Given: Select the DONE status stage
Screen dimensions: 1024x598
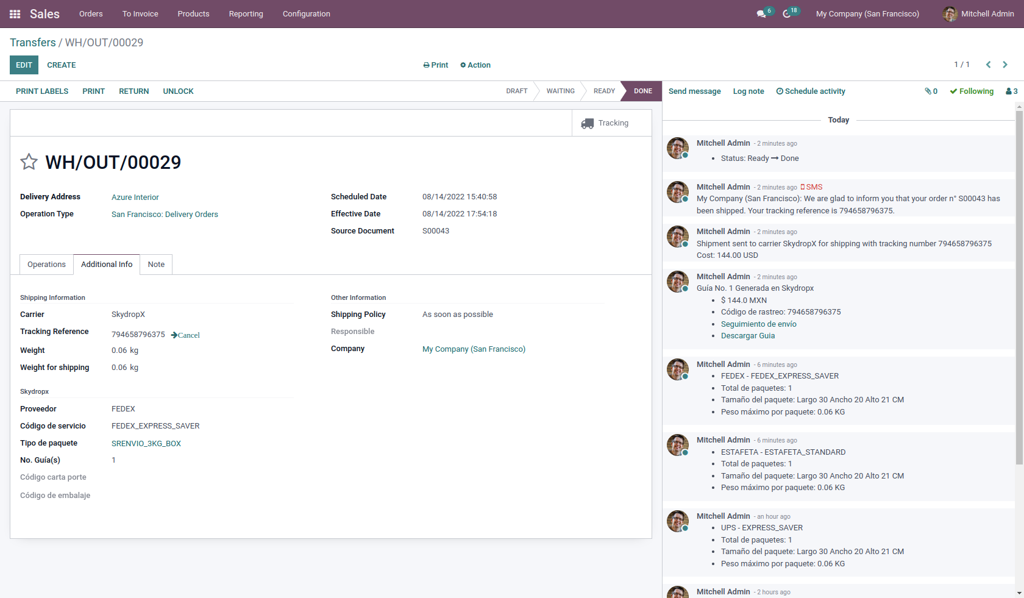Looking at the screenshot, I should click(x=642, y=91).
